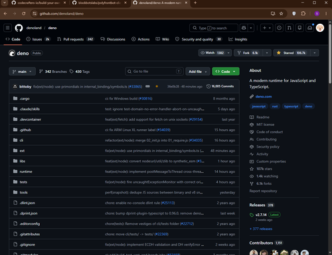
Task: Click the shield icon in browser toolbar
Action: click(294, 14)
